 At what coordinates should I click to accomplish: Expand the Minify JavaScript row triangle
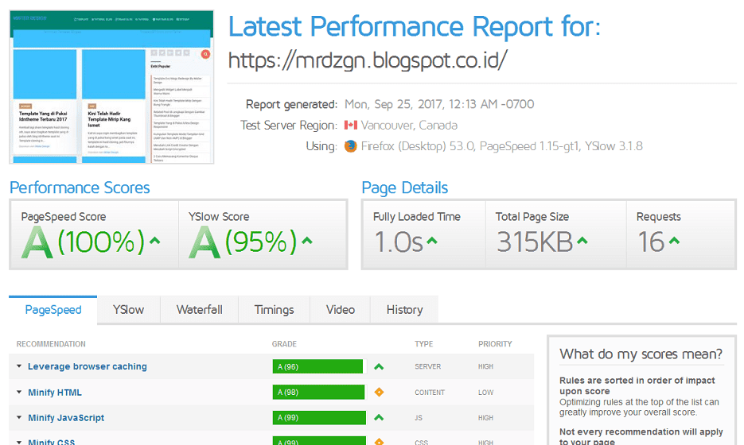[19, 417]
